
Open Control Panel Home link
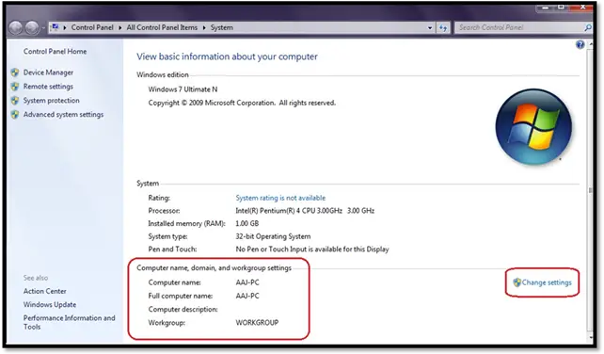(55, 51)
